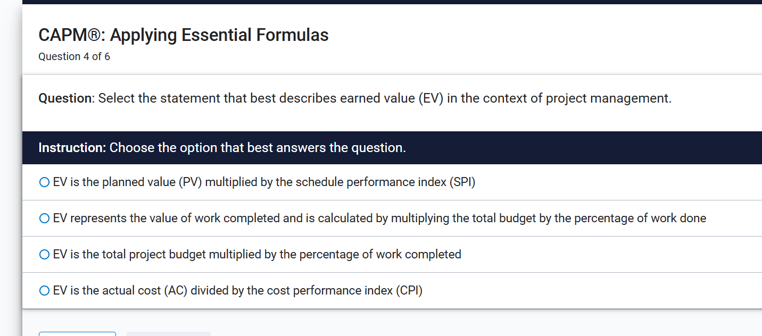Screen dimensions: 762x336
Task: Click the gray button at the bottom
Action: [x=168, y=334]
